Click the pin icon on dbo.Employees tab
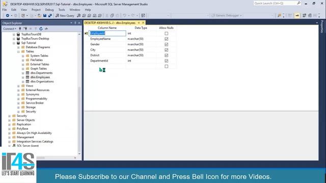 coord(139,23)
